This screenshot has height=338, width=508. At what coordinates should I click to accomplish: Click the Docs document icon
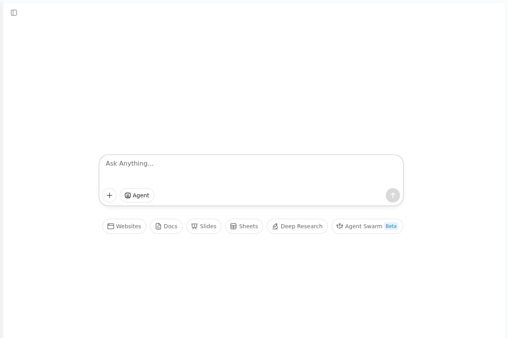click(158, 226)
